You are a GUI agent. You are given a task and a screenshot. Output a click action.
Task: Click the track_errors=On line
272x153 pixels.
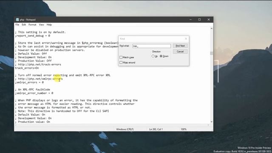pos(27,68)
